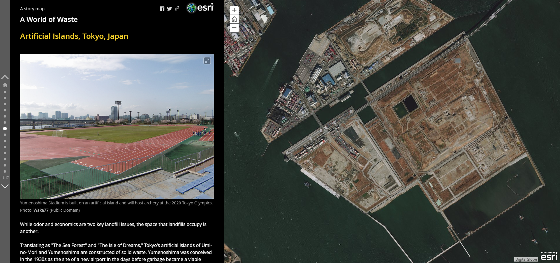This screenshot has height=263, width=560.
Task: Select the last navigation dot above 16-17
Action: pos(5,171)
